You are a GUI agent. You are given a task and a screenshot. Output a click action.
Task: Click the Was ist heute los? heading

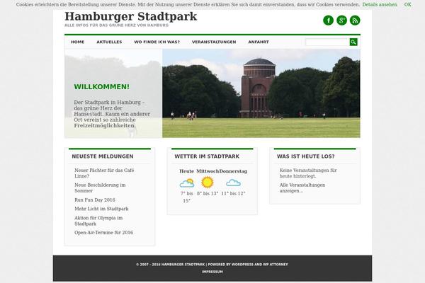(x=306, y=156)
